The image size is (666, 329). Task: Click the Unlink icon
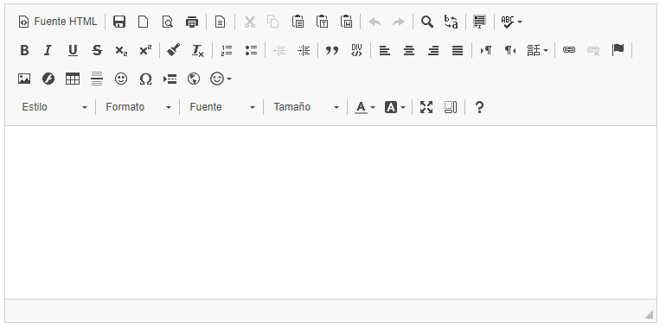coord(593,50)
